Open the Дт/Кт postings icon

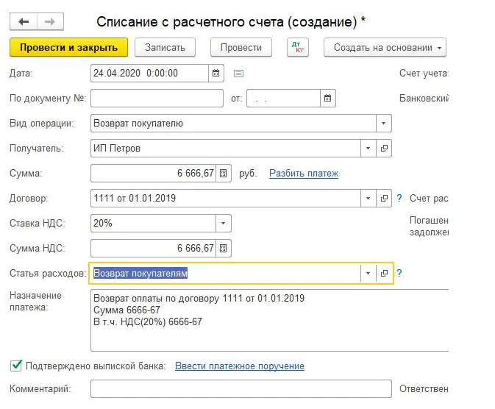298,47
